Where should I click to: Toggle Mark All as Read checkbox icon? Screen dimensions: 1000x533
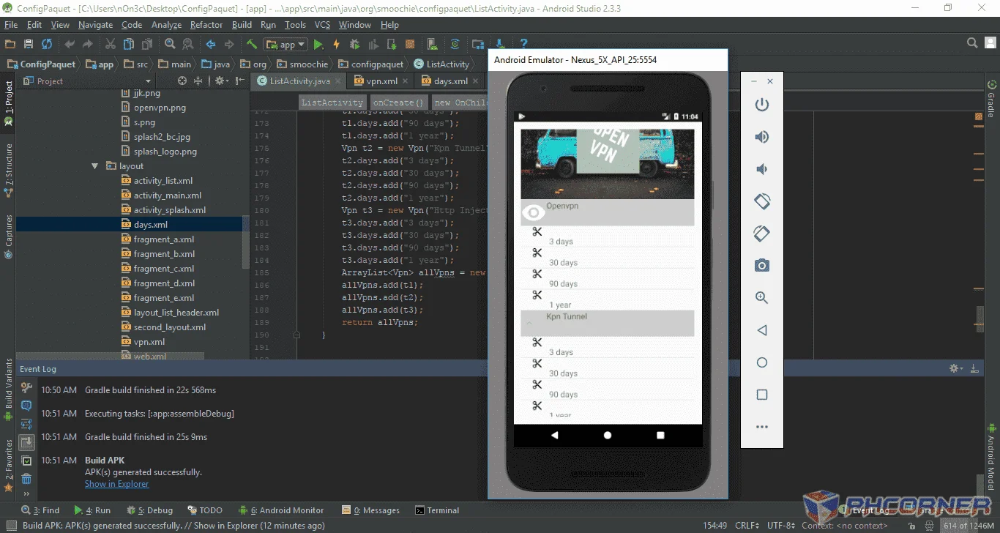pos(26,461)
